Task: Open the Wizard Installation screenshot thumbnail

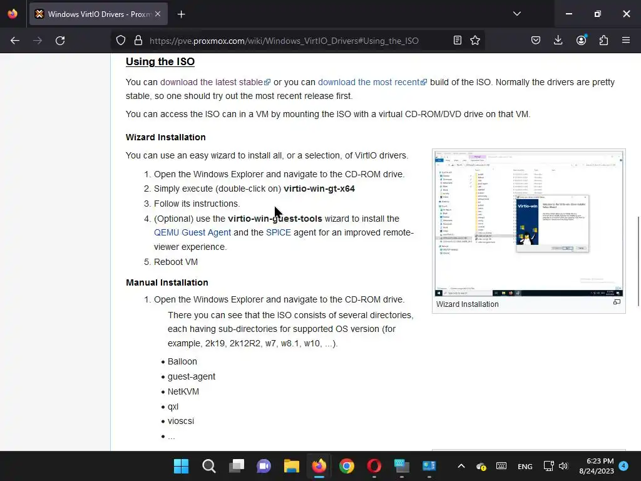Action: tap(528, 224)
